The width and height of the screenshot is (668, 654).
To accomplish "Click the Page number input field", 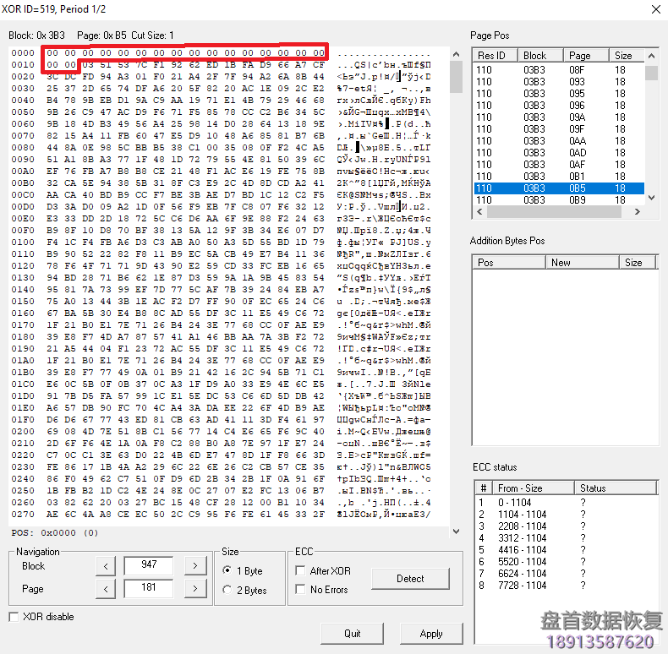I will 149,588.
